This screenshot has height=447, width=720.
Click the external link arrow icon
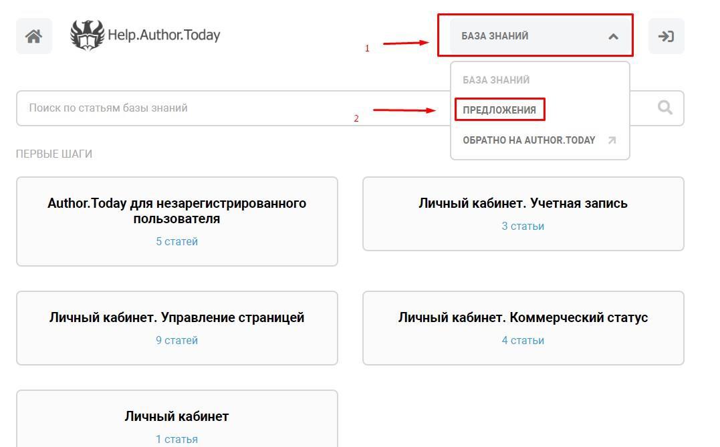(611, 140)
